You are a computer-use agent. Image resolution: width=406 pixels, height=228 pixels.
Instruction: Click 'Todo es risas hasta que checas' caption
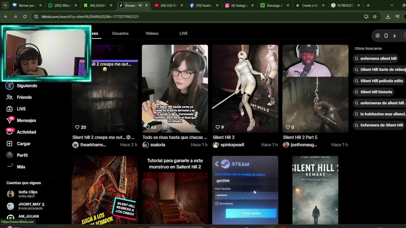[174, 137]
